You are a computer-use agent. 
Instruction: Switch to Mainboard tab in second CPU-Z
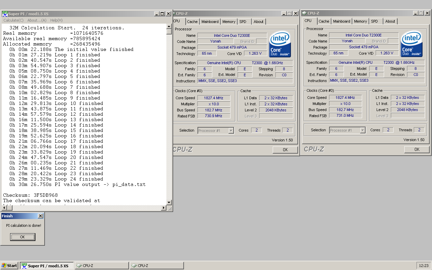(x=342, y=21)
